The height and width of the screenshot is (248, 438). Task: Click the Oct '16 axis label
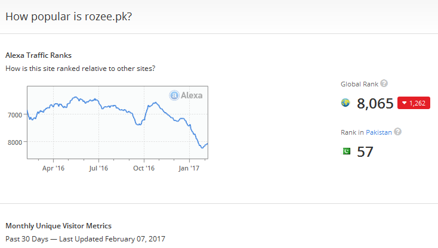coord(144,168)
